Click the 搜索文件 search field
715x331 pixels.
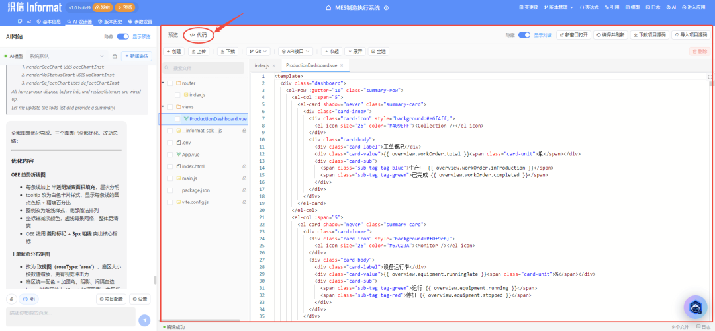pos(203,68)
